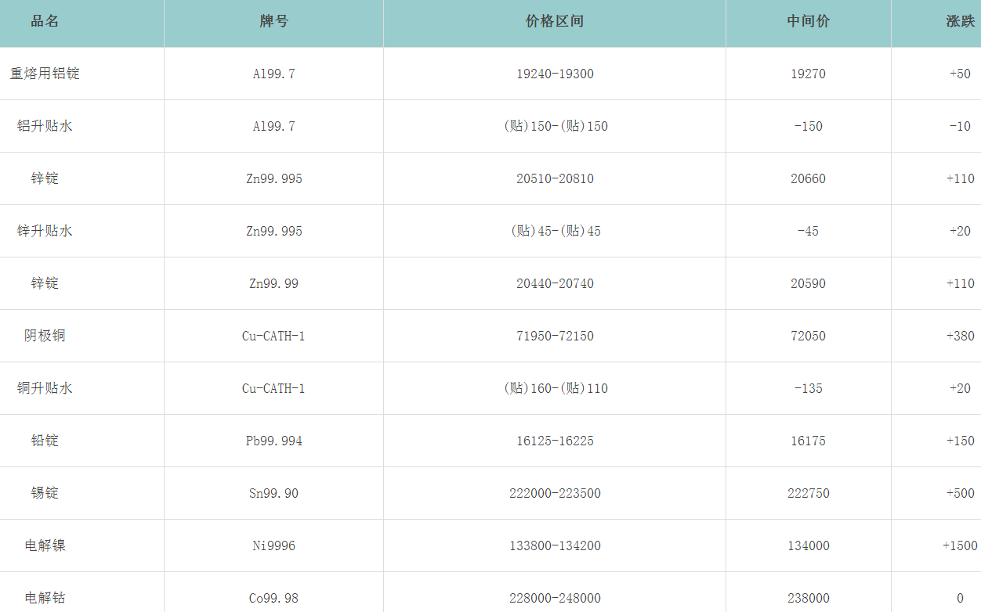
Task: Click the 锌升贴水 product name
Action: coord(45,231)
